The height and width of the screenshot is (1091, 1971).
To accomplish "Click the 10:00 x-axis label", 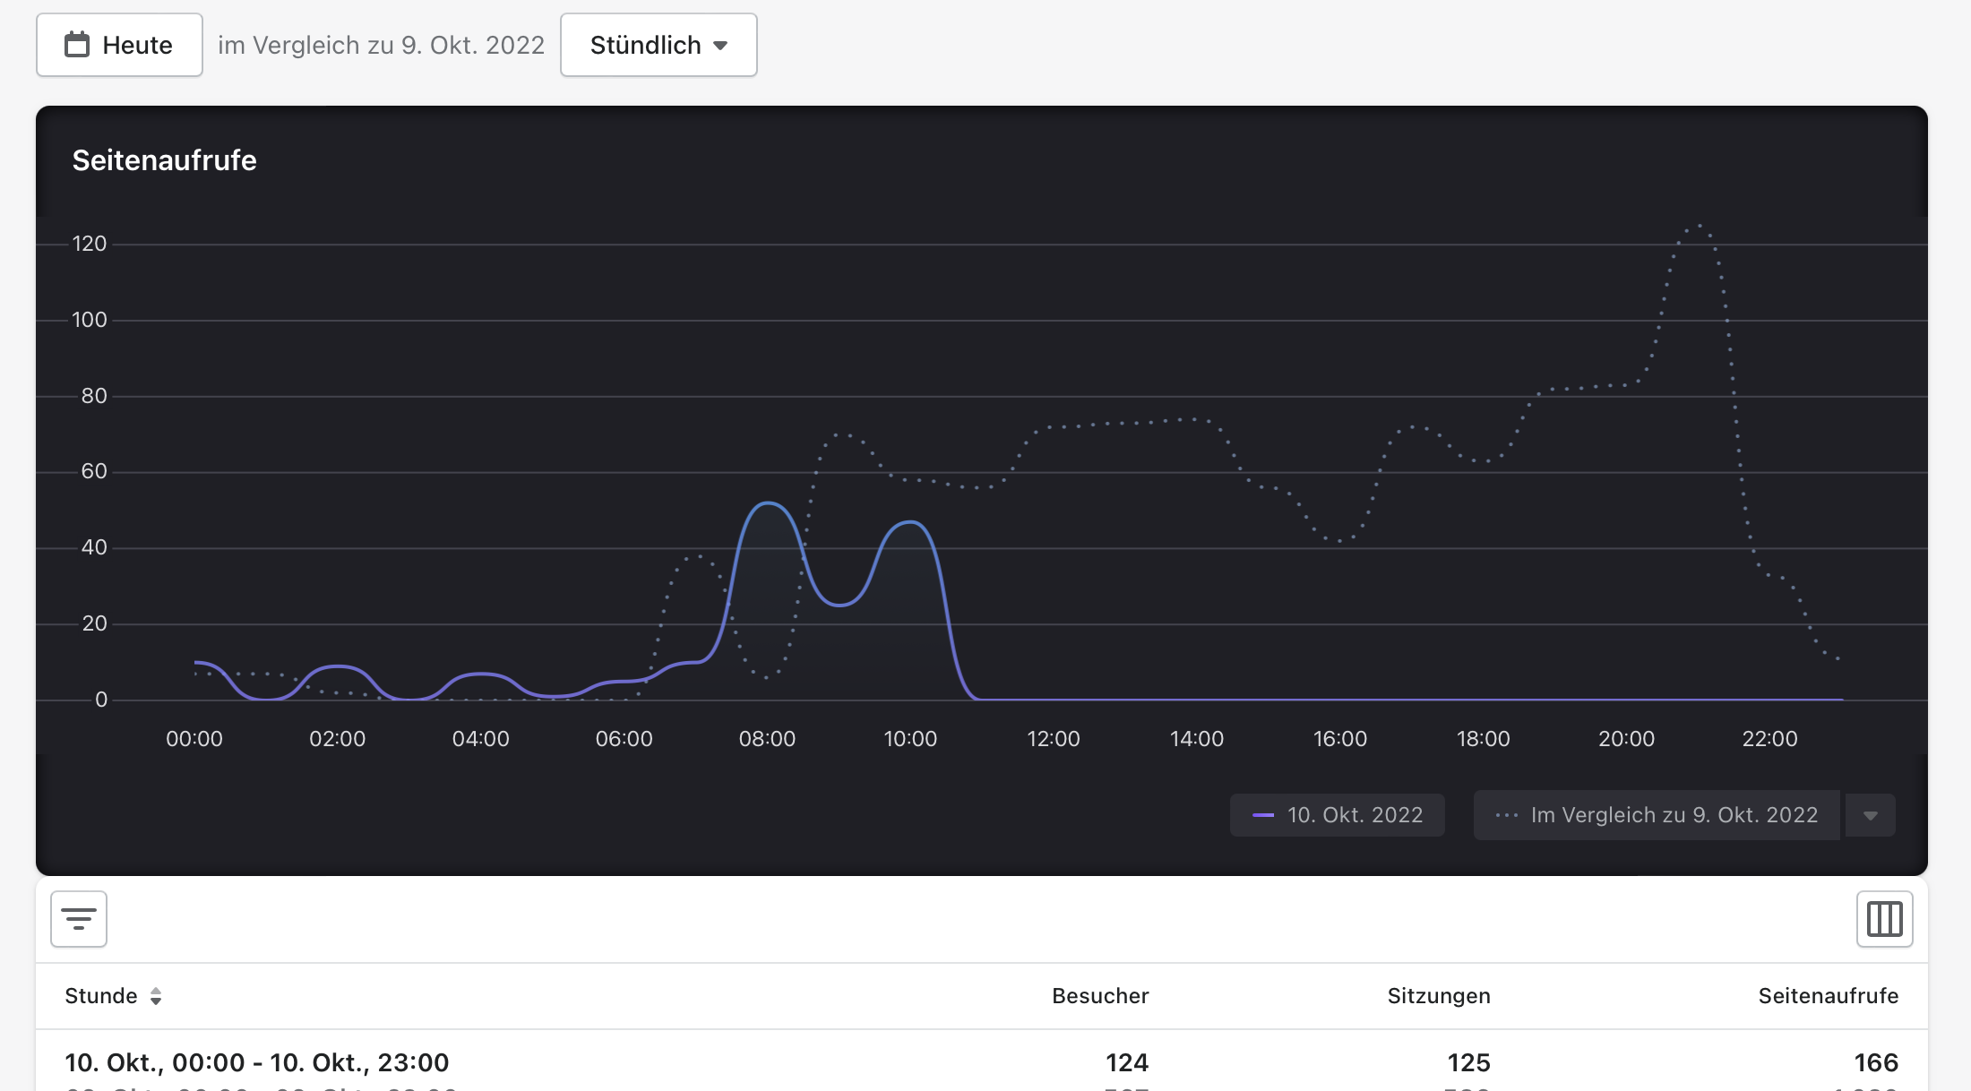I will pos(910,739).
